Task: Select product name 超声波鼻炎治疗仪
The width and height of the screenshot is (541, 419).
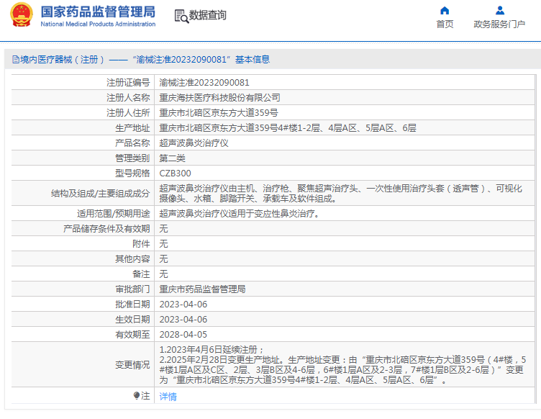Action: click(194, 143)
